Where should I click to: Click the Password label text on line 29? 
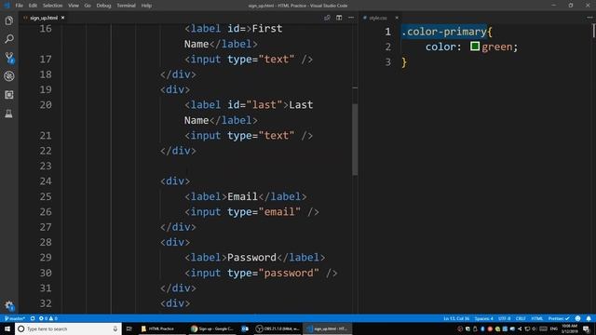tap(251, 258)
